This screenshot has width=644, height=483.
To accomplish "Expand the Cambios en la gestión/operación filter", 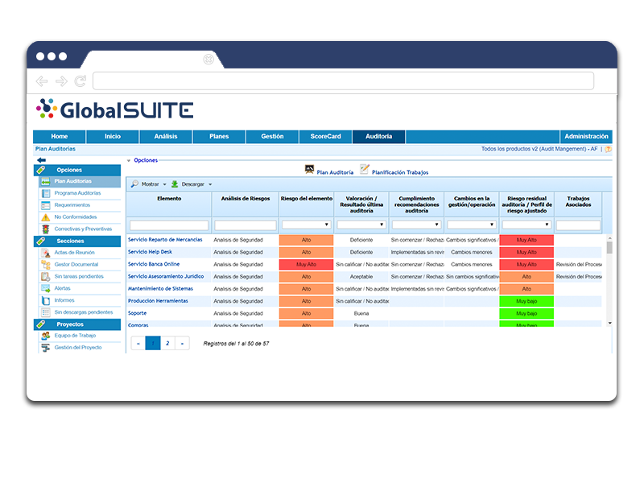I will pos(471,225).
